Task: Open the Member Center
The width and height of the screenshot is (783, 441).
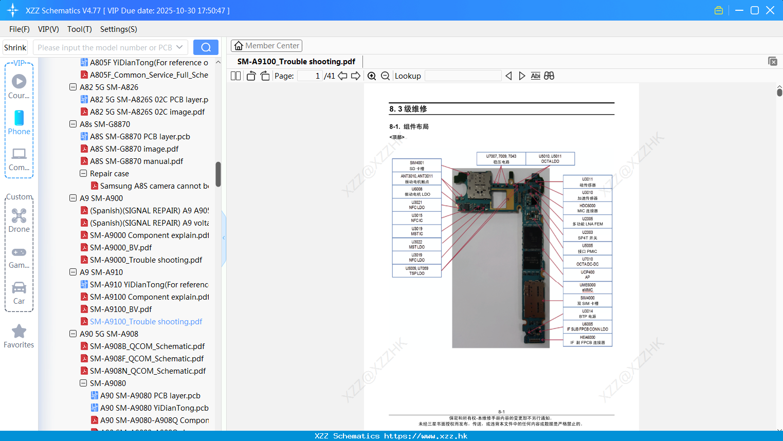Action: coord(266,46)
